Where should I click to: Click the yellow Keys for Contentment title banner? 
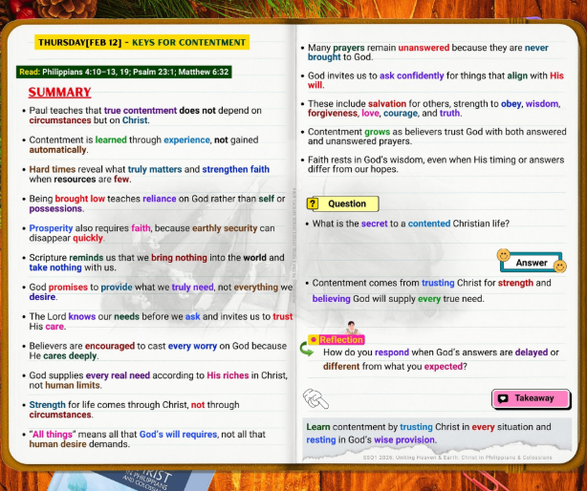click(141, 42)
